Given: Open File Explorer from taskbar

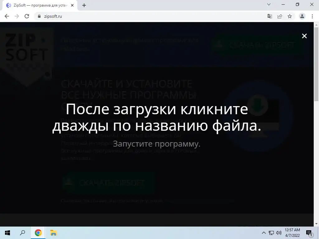Looking at the screenshot, I should tap(54, 233).
